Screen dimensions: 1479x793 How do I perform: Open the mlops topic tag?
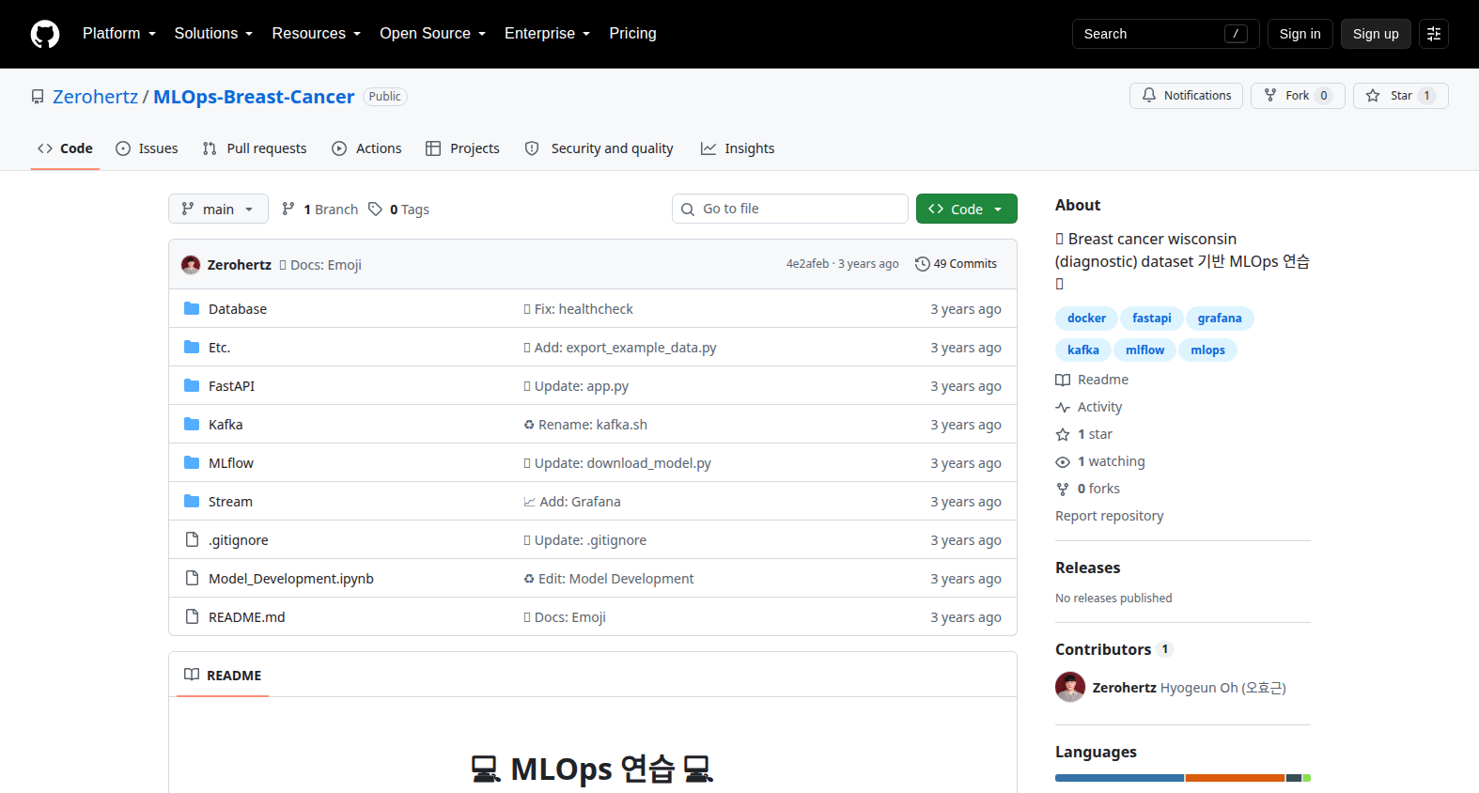click(x=1207, y=350)
